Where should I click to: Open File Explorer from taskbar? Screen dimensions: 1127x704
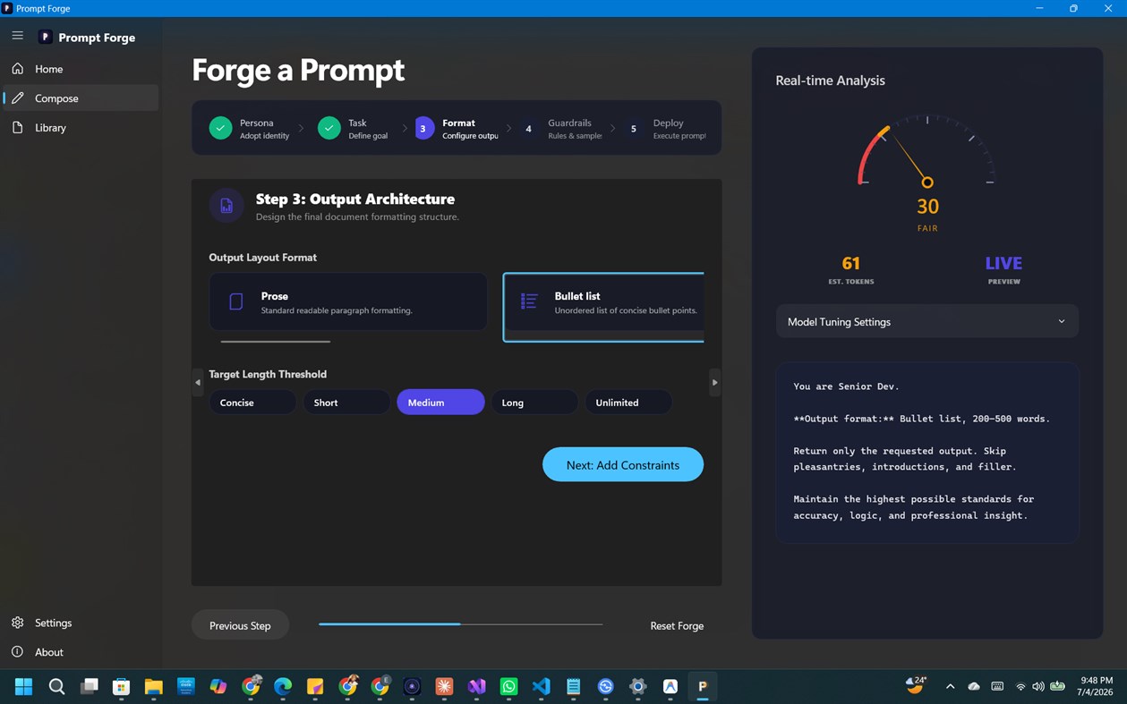153,686
